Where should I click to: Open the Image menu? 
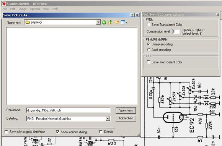(23, 9)
